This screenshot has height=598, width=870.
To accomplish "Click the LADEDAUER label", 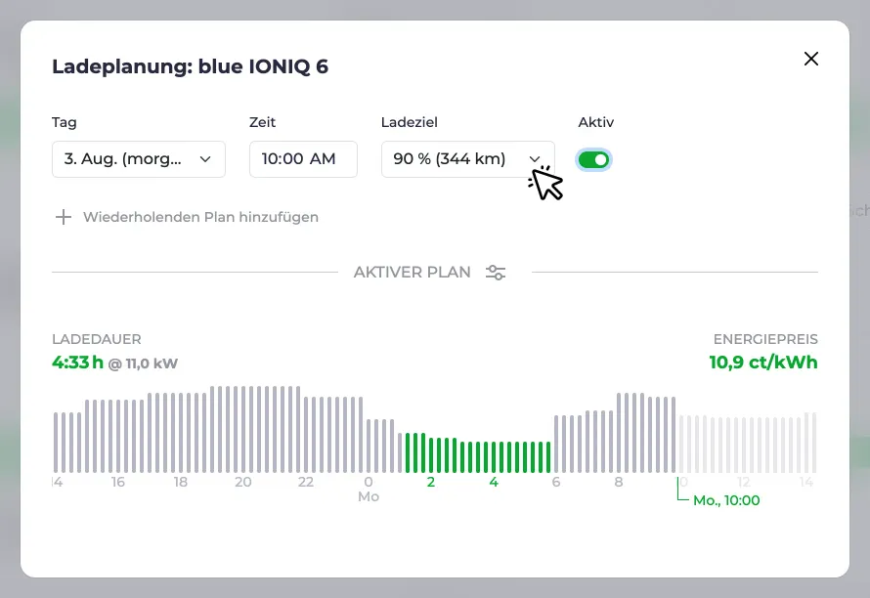I will 97,339.
